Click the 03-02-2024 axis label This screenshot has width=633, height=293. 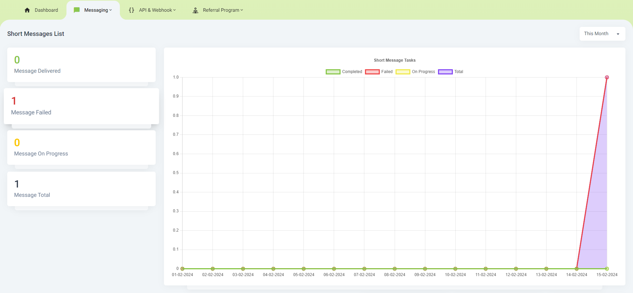tap(243, 275)
